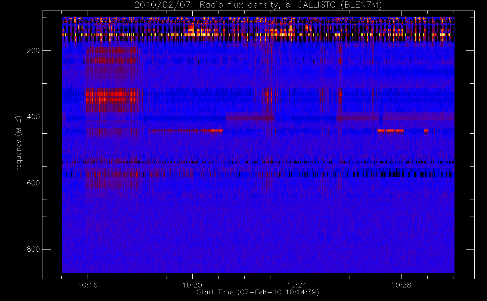Click the 10:24 time tick label
Screen dimensions: 487x301
[297, 285]
